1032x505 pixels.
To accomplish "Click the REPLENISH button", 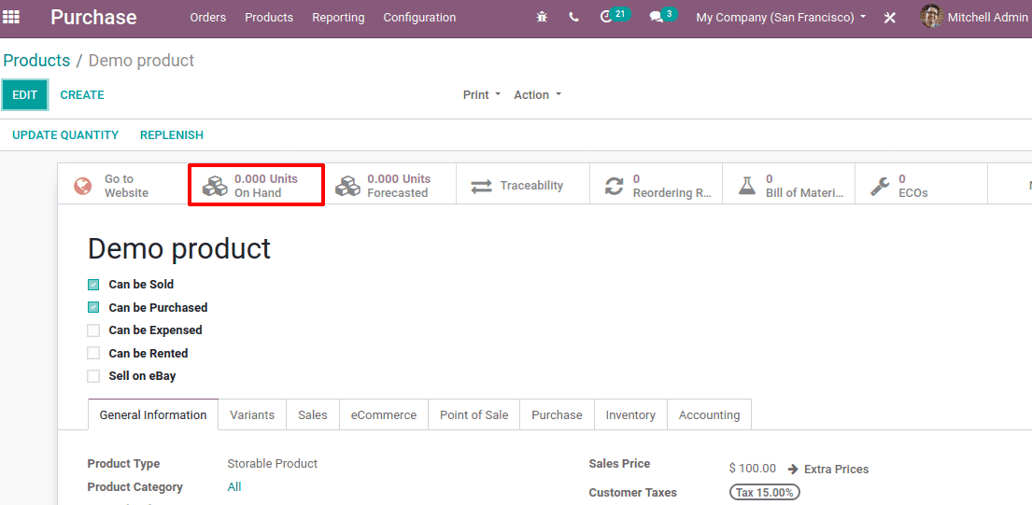I will [x=172, y=134].
